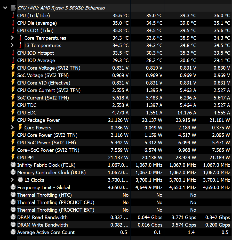Screen dimensions: 232x240
Task: Select the CPU (Tctl/Tdie) sensor label
Action: (x=34, y=16)
